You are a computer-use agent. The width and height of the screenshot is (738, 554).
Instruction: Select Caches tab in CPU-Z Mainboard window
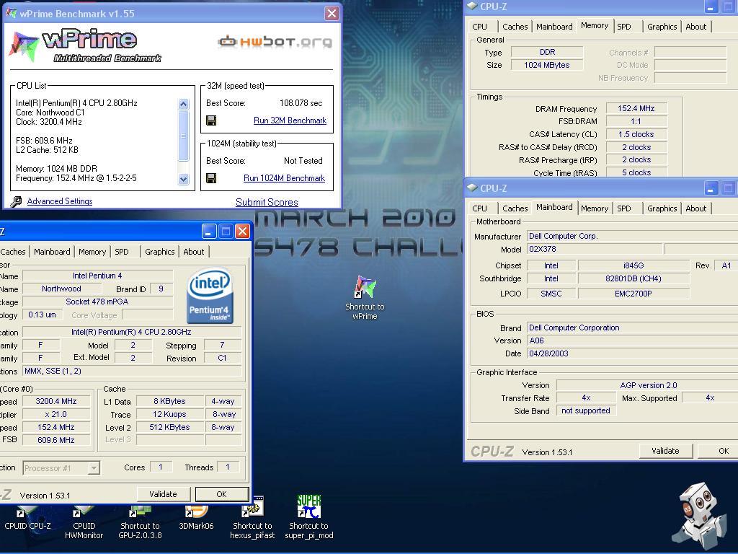[515, 208]
